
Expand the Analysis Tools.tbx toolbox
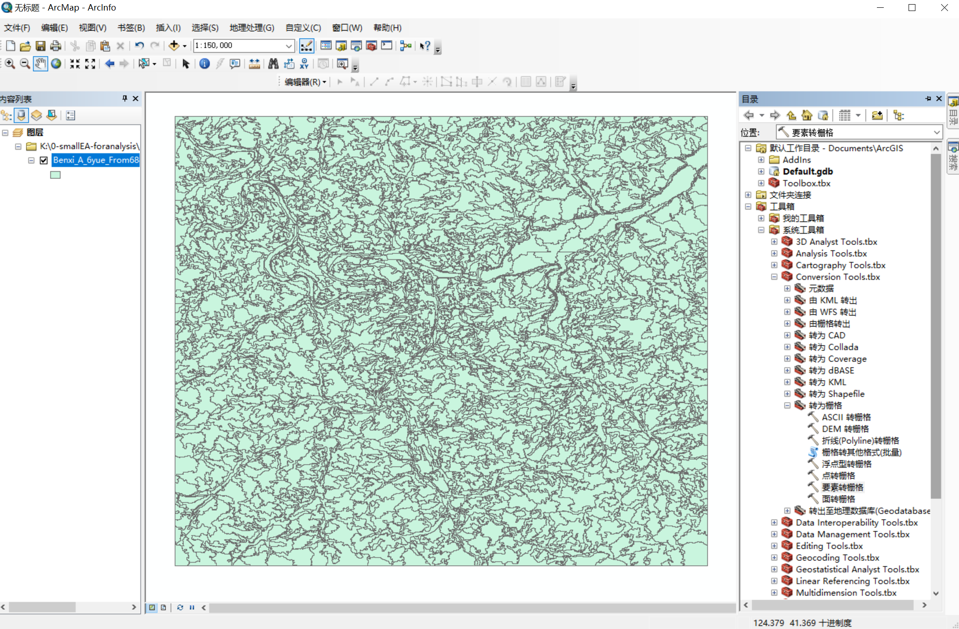pos(774,253)
